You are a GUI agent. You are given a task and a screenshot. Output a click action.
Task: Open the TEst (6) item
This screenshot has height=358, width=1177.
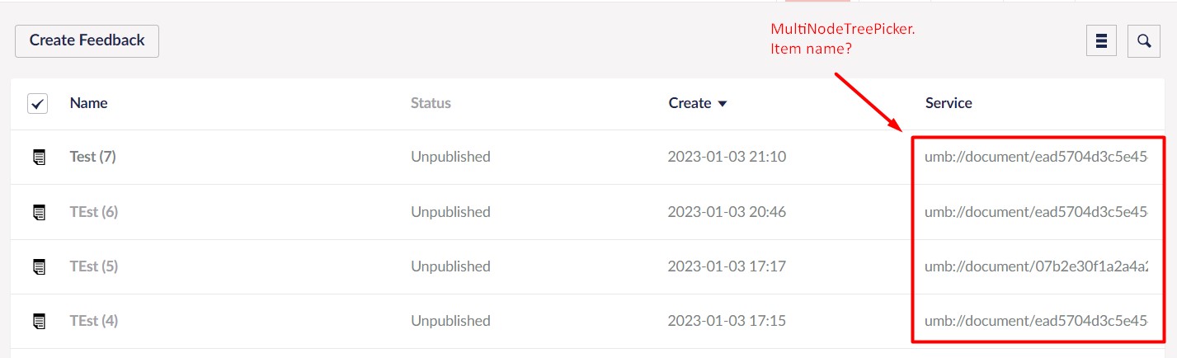coord(94,212)
